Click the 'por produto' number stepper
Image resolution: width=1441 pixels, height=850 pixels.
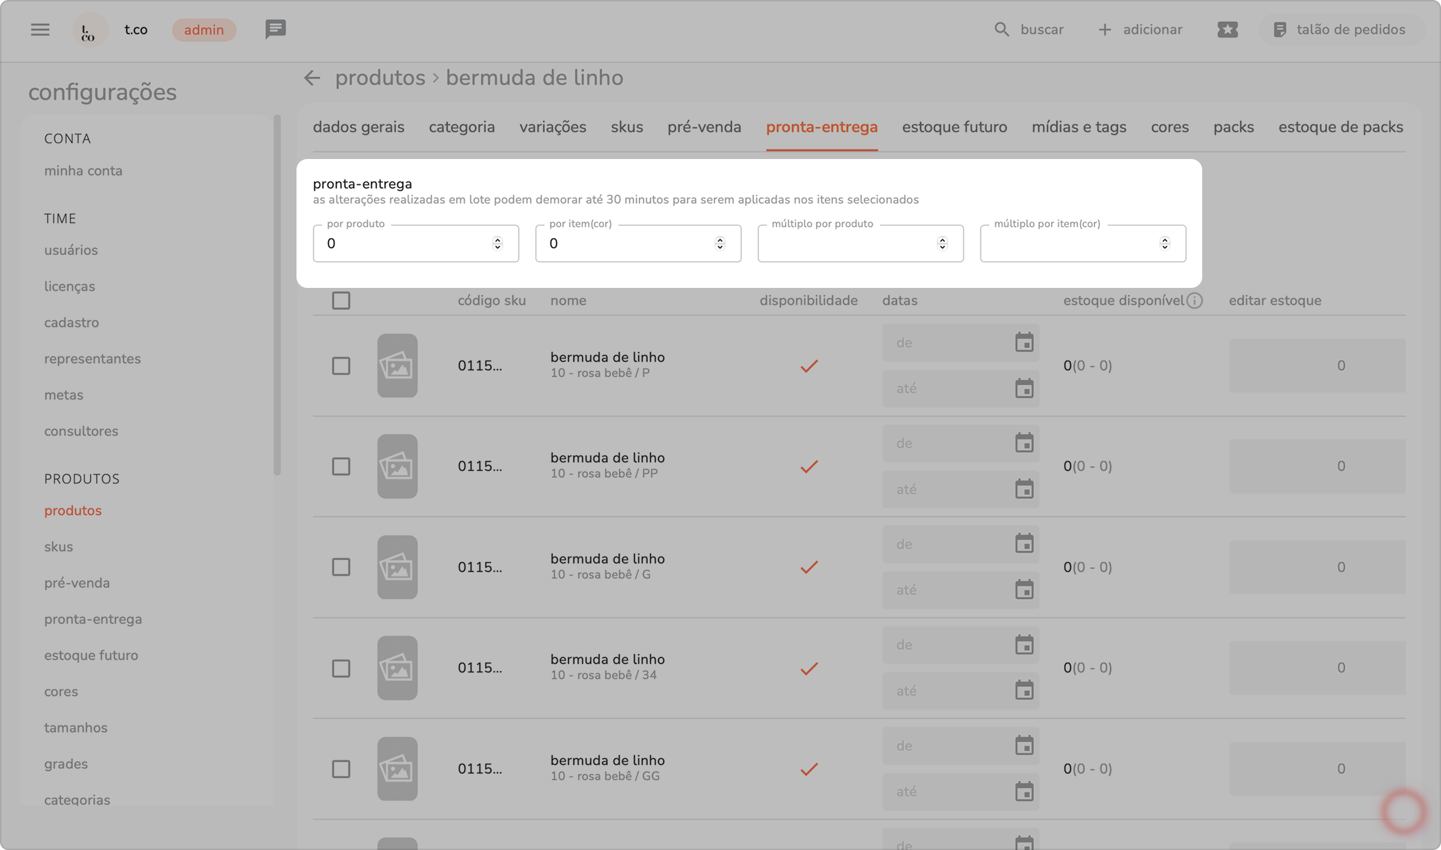(x=497, y=243)
